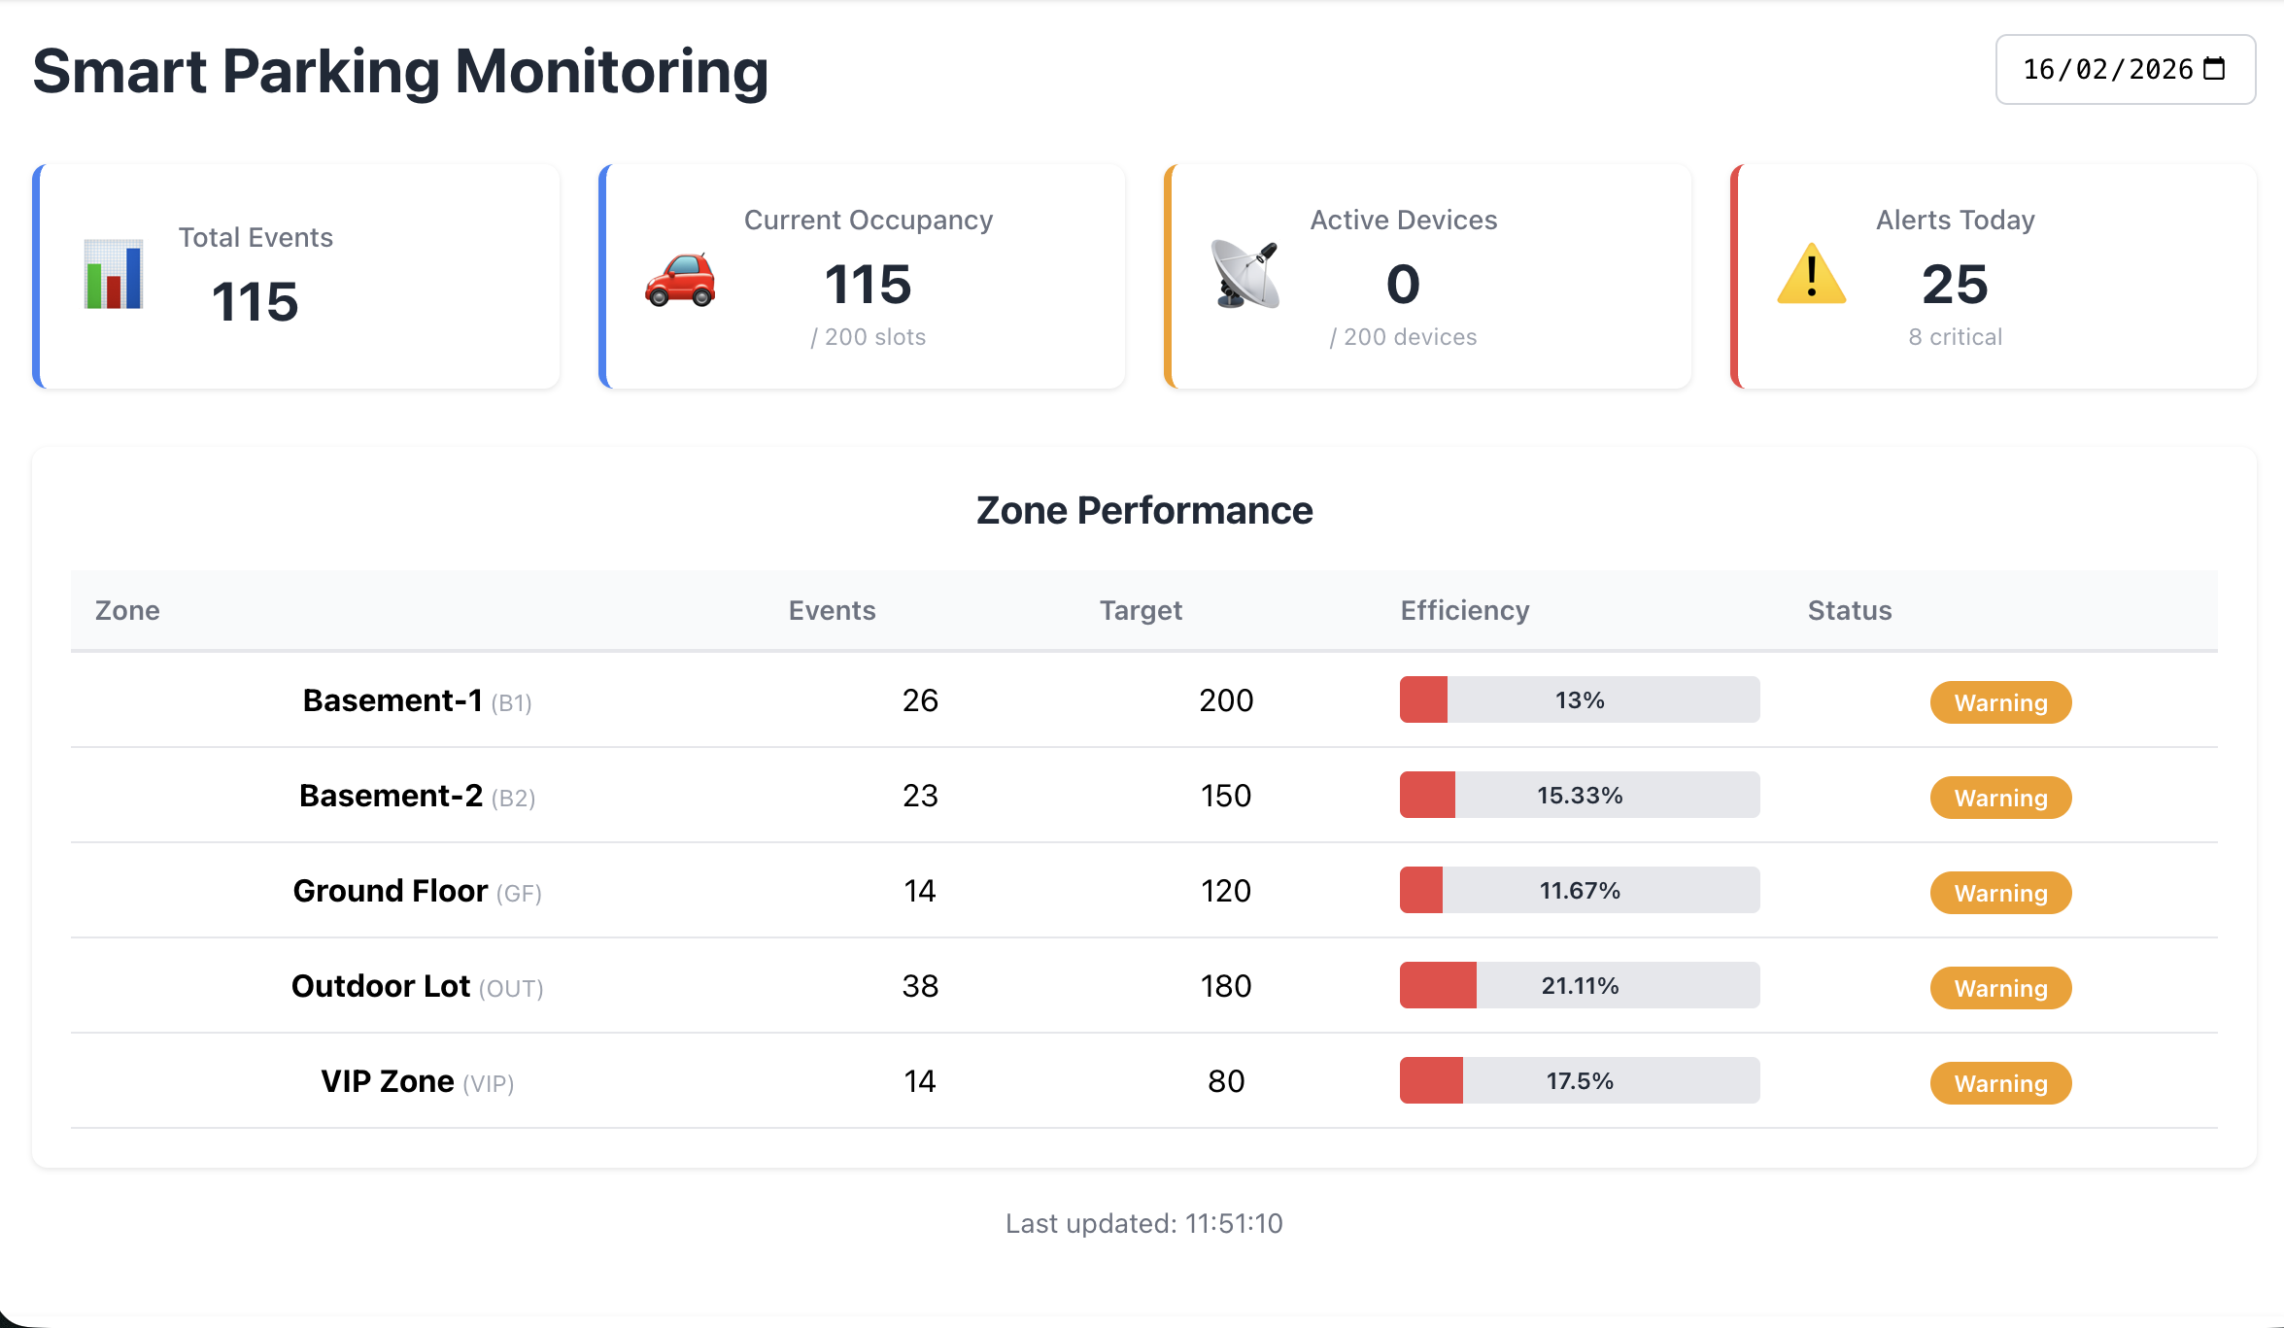Click the target value 80 for VIP Zone
The width and height of the screenshot is (2284, 1328).
(x=1226, y=1080)
